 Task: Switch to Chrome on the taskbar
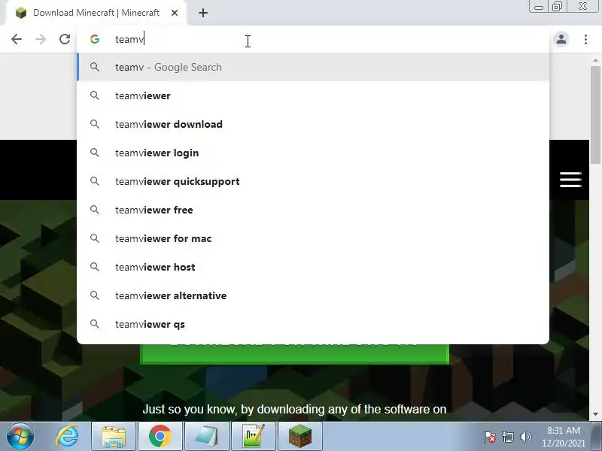[x=160, y=437]
